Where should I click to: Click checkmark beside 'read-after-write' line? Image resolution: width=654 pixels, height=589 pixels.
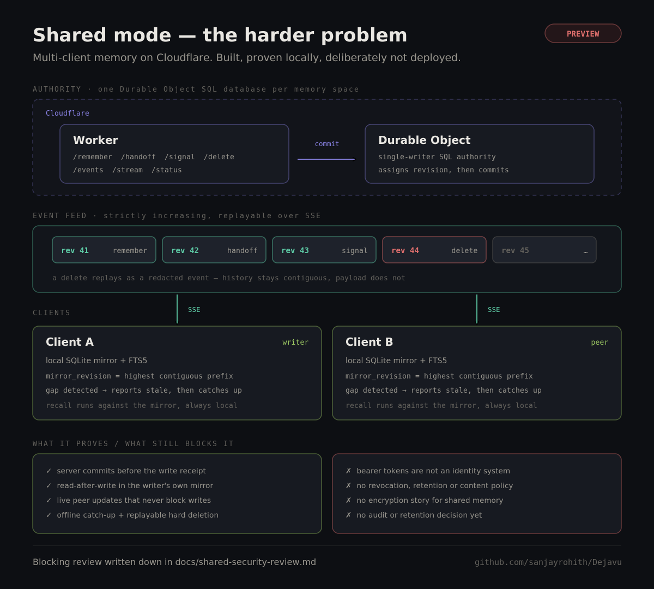click(49, 485)
